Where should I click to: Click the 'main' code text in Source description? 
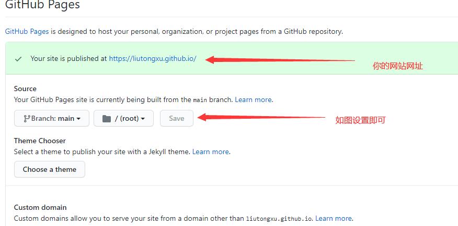click(x=200, y=100)
